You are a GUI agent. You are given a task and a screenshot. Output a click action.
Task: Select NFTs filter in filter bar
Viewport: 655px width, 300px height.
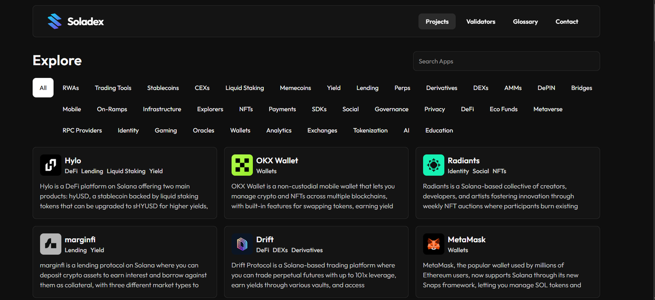[x=246, y=109]
